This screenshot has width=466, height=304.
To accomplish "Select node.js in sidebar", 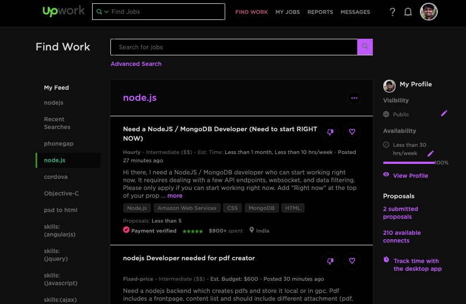I will click(x=68, y=160).
